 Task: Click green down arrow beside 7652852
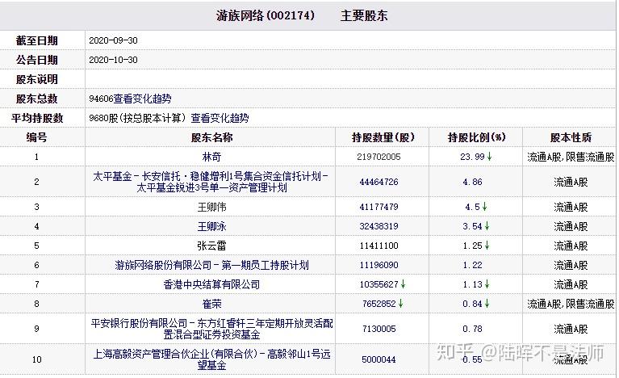click(x=400, y=304)
